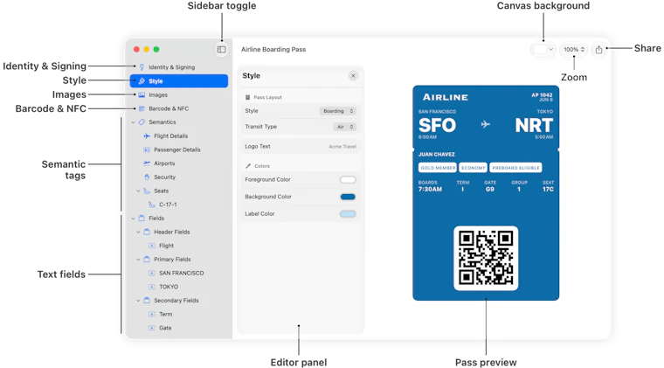
Task: Click the departing plane icon beside Airports
Action: (147, 163)
